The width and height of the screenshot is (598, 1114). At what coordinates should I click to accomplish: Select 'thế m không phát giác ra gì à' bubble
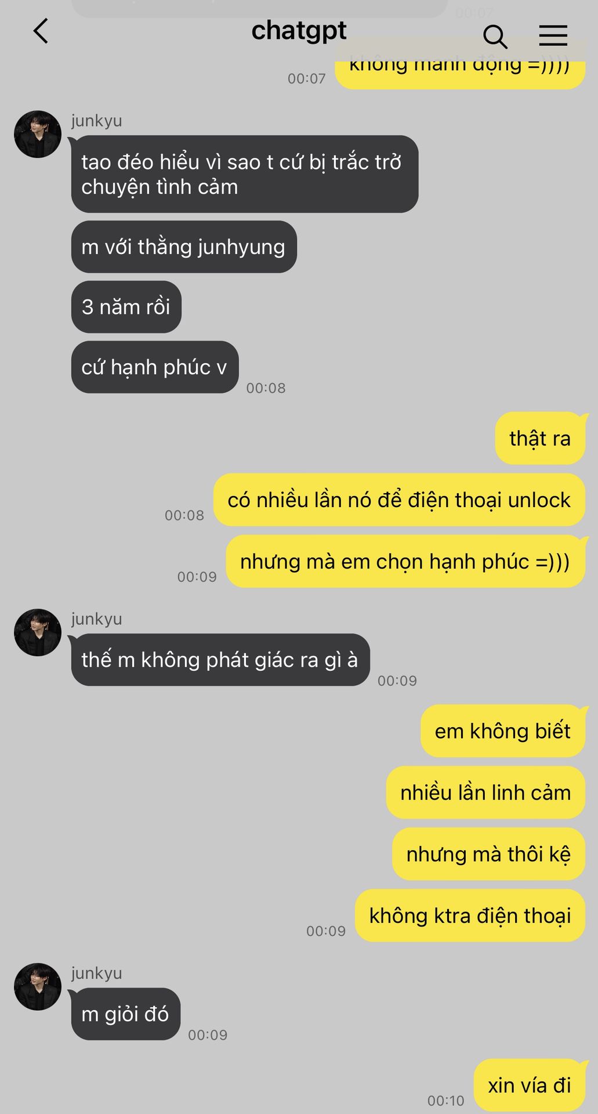220,660
